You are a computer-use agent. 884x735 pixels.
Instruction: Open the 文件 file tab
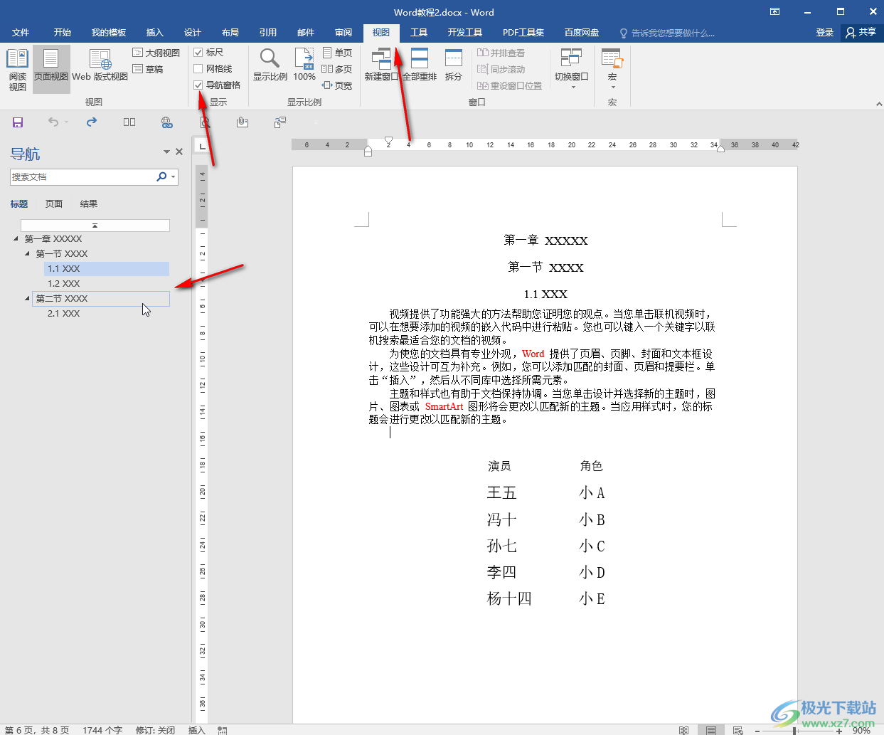tap(21, 33)
